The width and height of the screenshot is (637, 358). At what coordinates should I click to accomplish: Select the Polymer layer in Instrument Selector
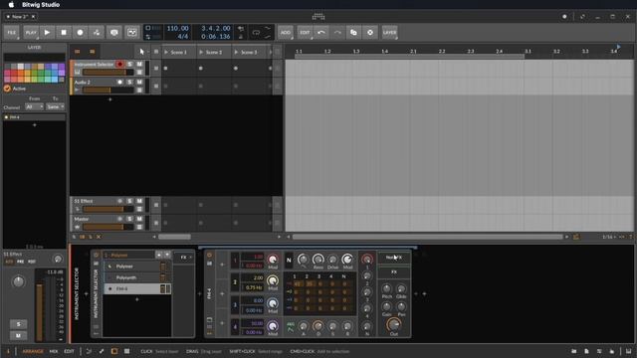coord(137,267)
